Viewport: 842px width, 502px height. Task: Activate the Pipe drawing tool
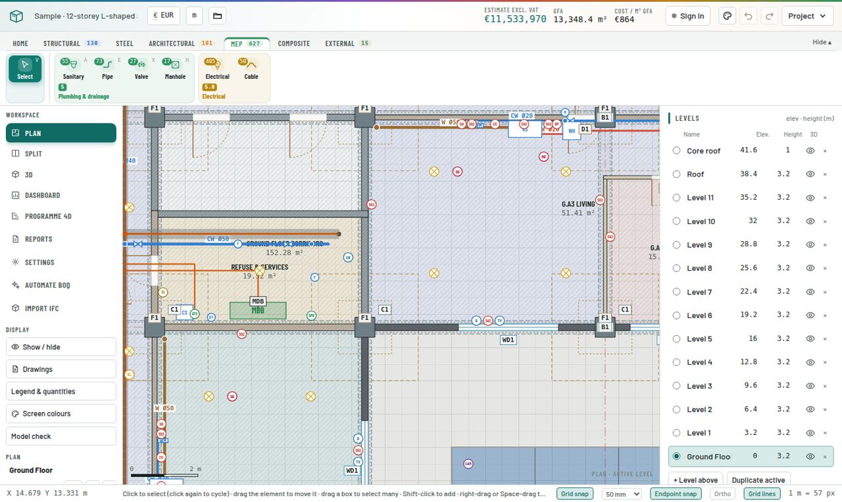(107, 69)
